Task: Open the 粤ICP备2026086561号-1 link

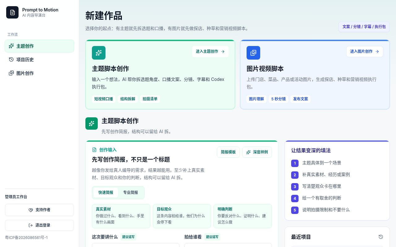Action: tap(26, 238)
